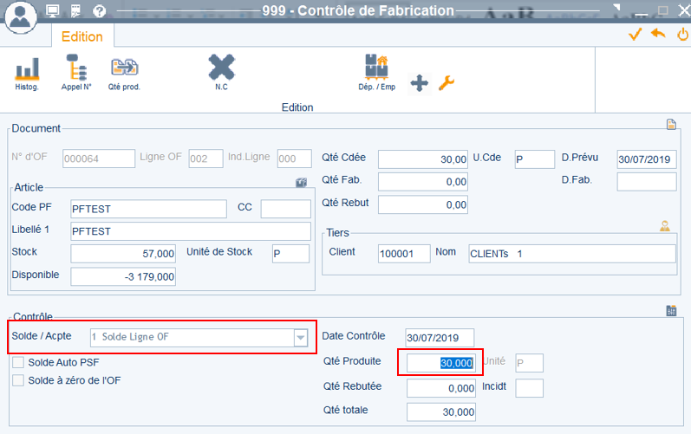Click the Ind.Ligne field
The image size is (691, 434).
(295, 159)
